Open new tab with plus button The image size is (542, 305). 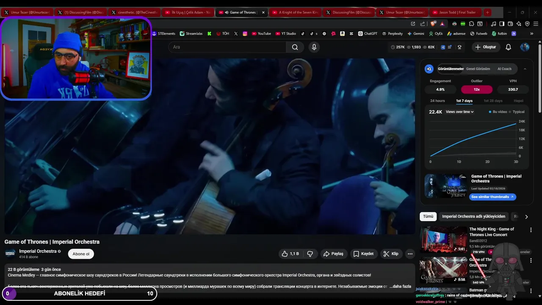[487, 12]
